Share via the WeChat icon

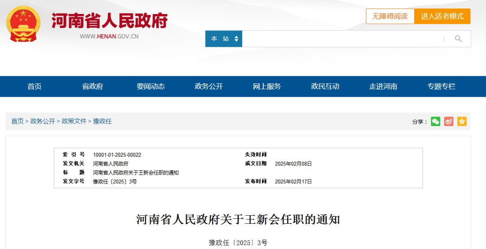tap(436, 122)
